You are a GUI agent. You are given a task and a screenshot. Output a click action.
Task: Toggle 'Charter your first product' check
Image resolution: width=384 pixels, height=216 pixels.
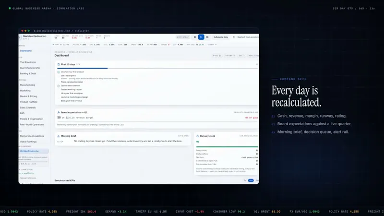click(58, 72)
